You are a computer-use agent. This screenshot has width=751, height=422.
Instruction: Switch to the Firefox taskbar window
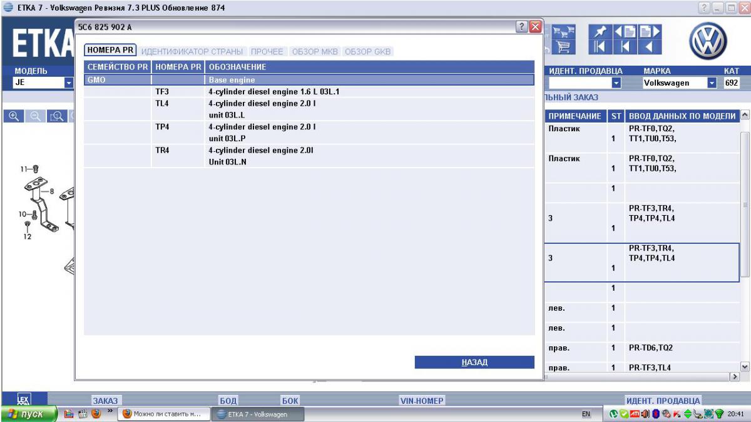164,414
